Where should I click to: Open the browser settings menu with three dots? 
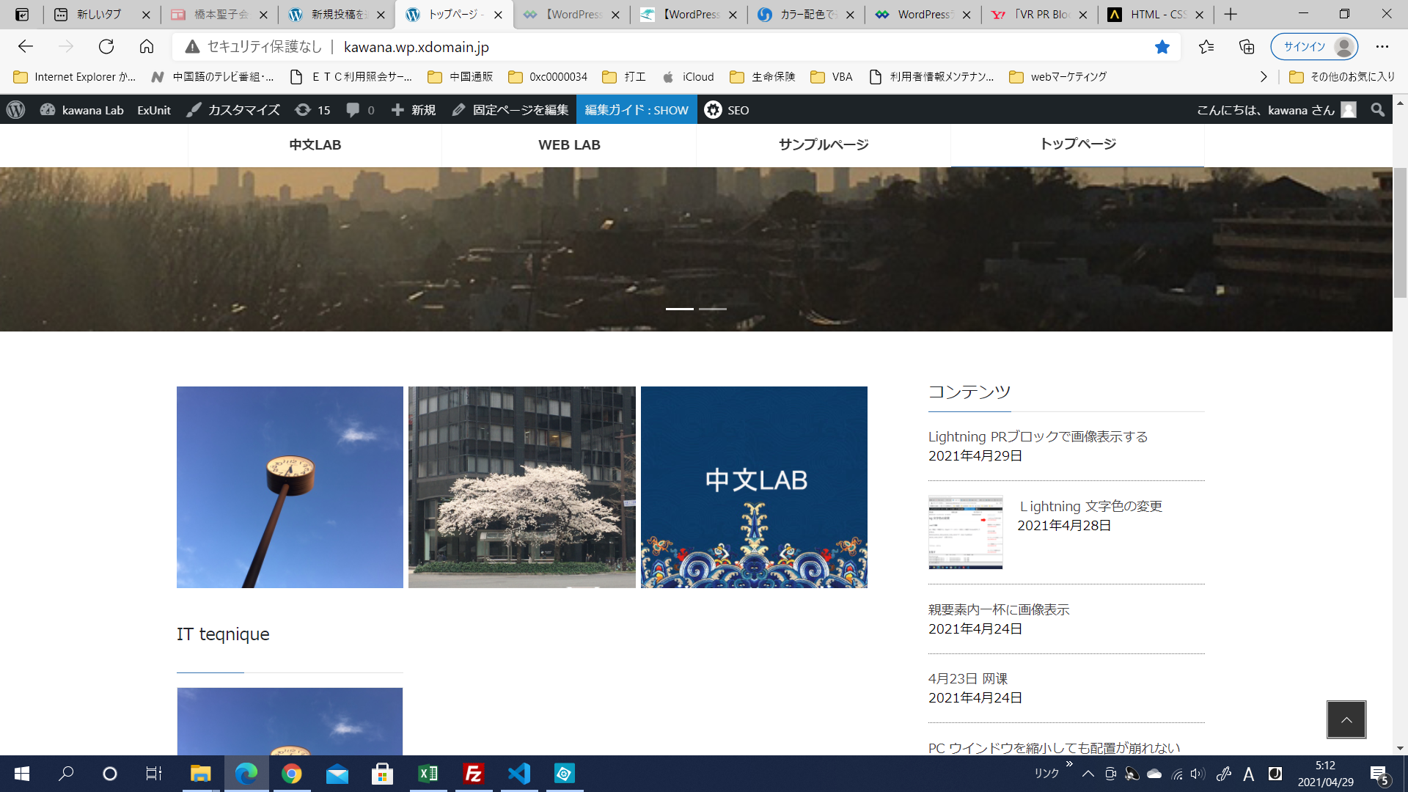point(1383,46)
